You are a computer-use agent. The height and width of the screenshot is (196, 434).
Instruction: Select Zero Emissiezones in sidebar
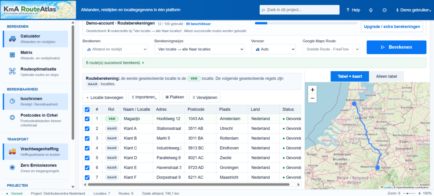35,168
